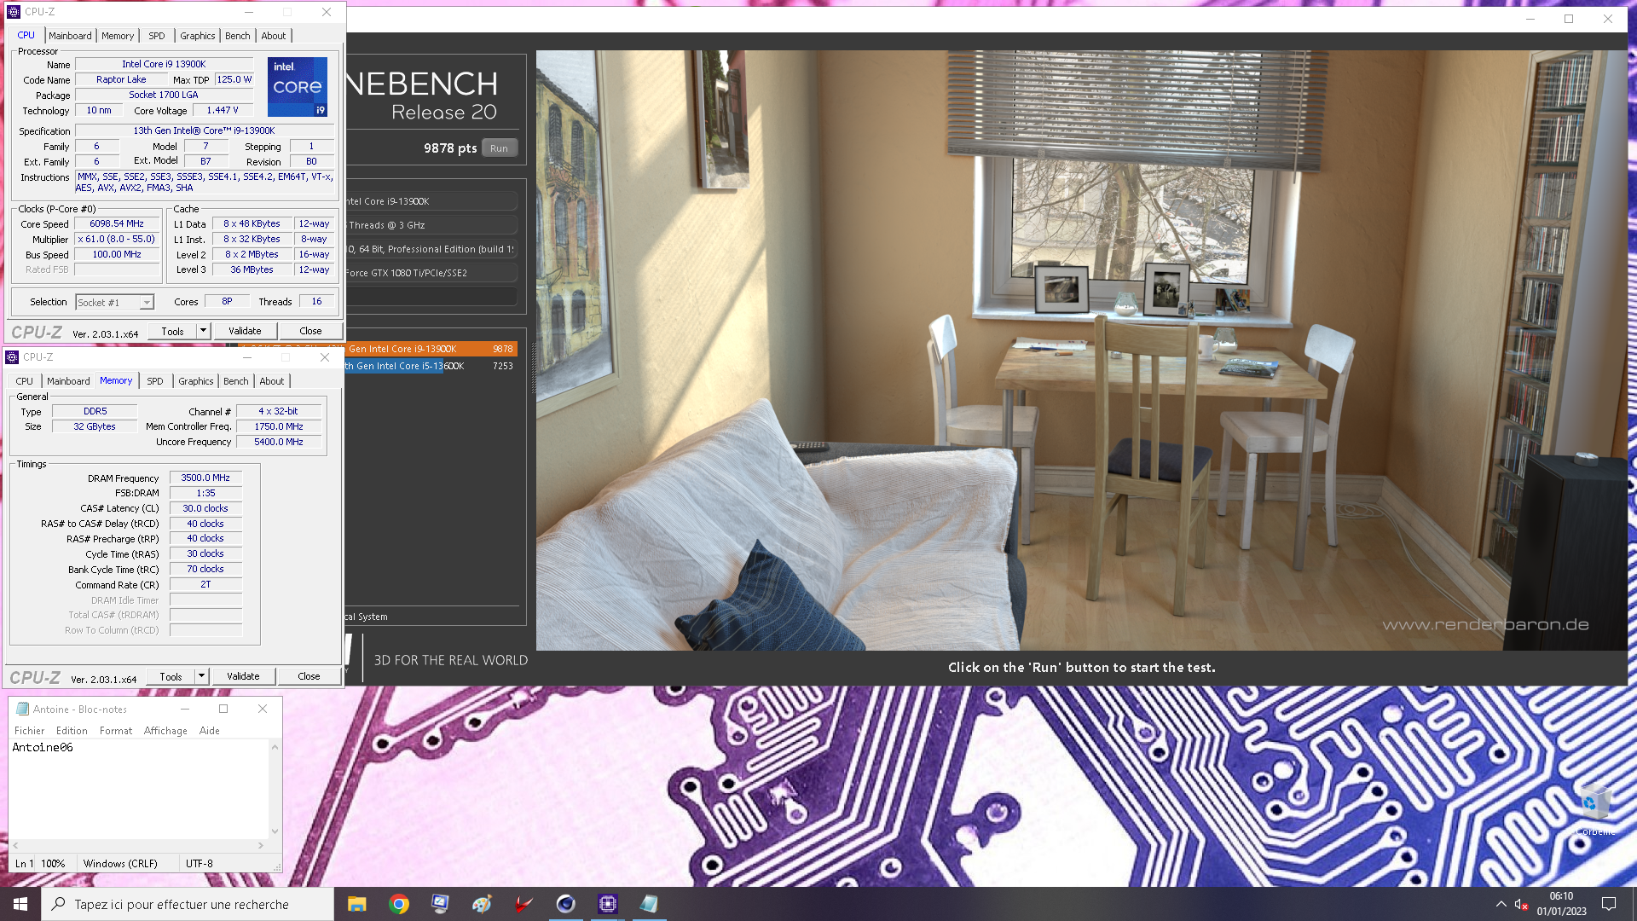This screenshot has width=1637, height=921.
Task: Click the lower CPU-Z window title icon
Action: (12, 357)
